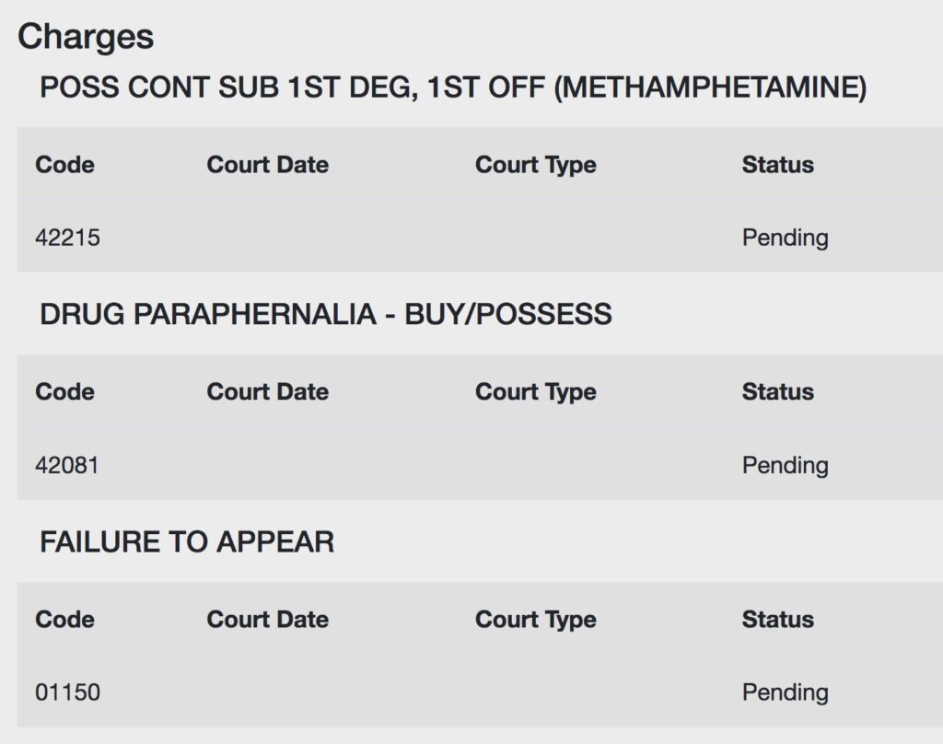Select Pending status for code 42215

point(785,238)
